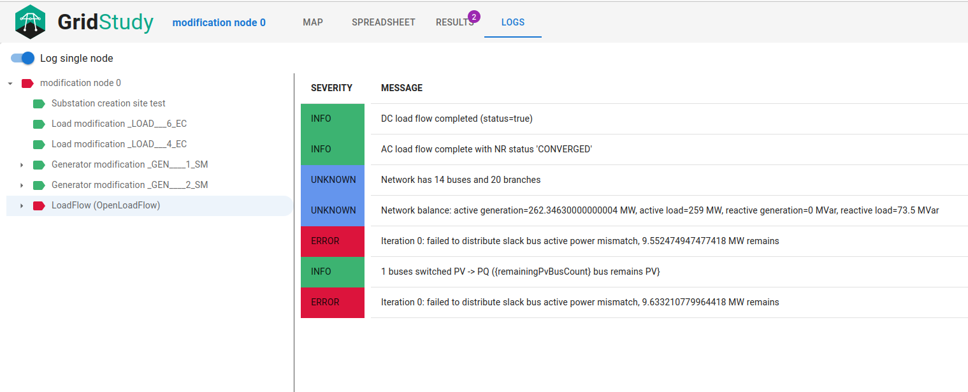The height and width of the screenshot is (392, 968).
Task: Click the GridStudy hexagon logo
Action: (x=31, y=22)
